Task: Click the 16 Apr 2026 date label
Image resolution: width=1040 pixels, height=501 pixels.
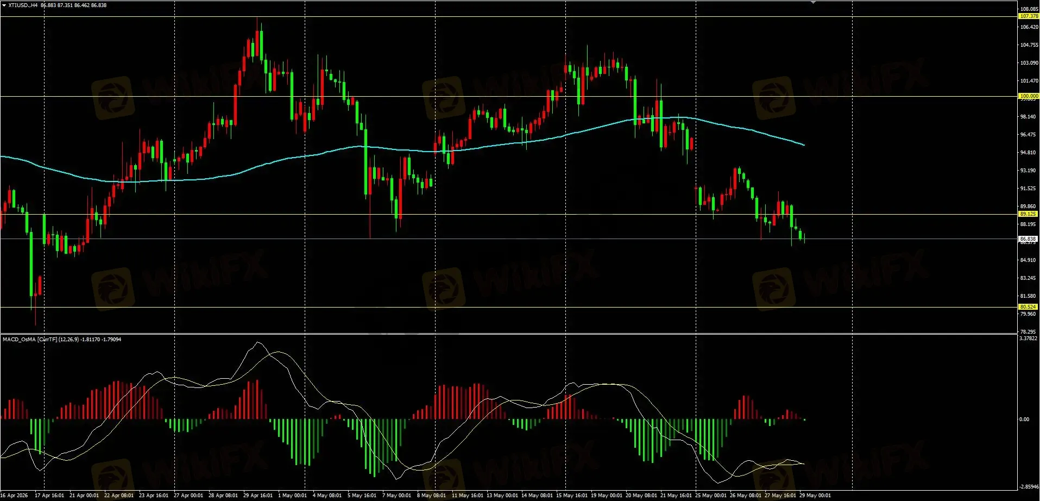Action: tap(14, 496)
